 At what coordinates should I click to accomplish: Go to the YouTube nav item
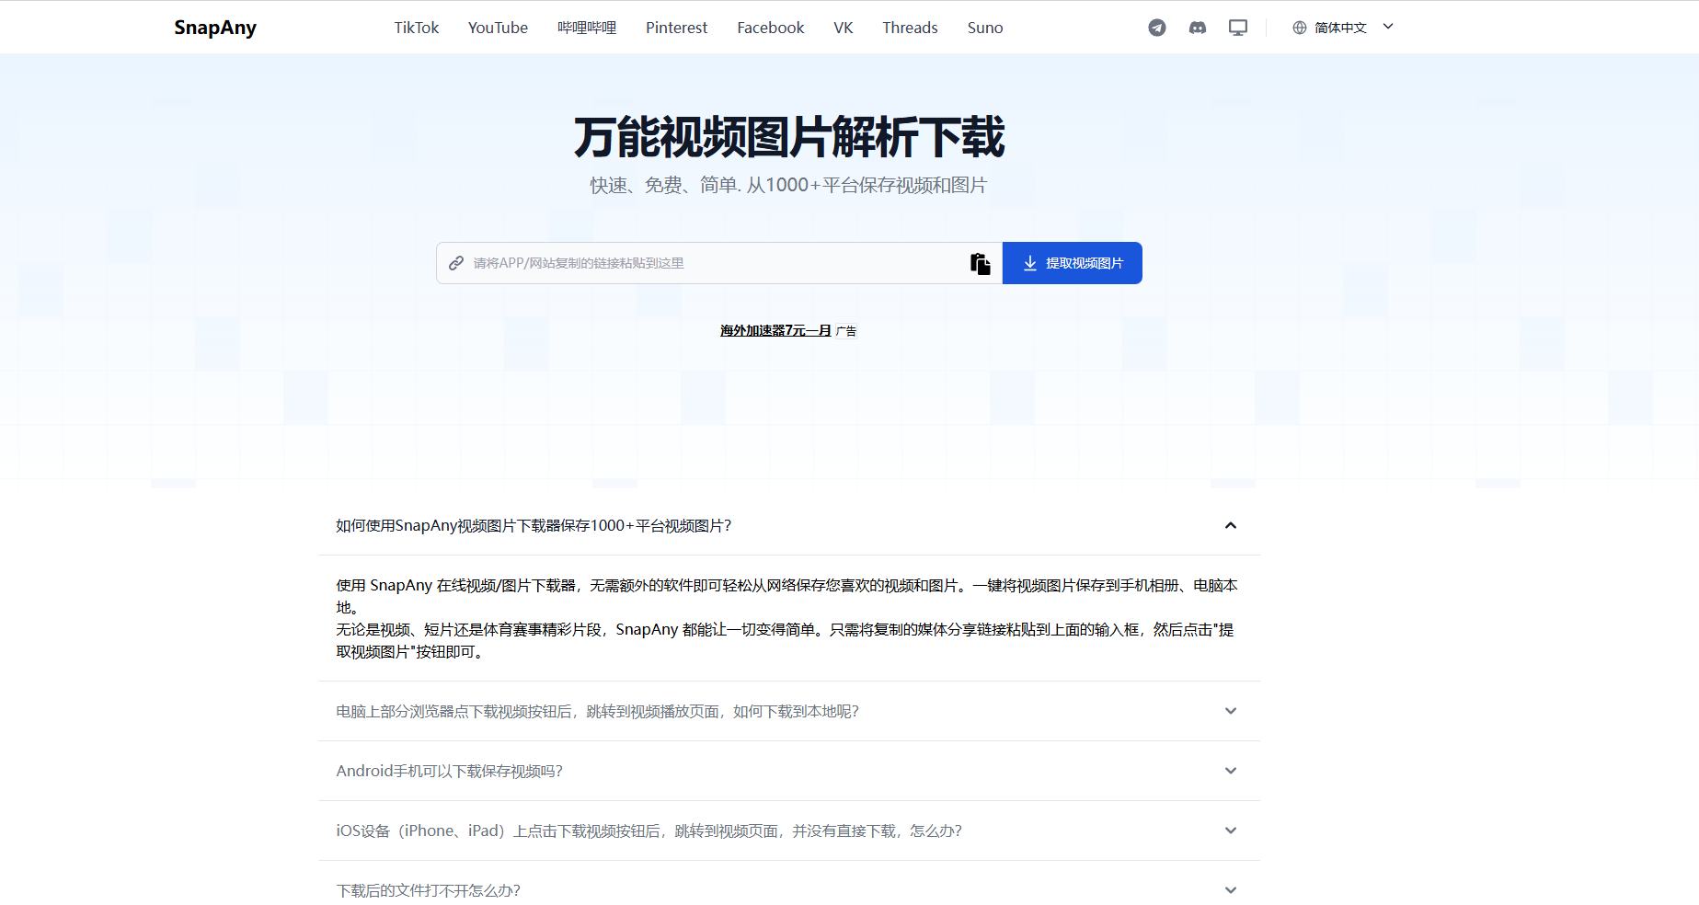(x=498, y=28)
